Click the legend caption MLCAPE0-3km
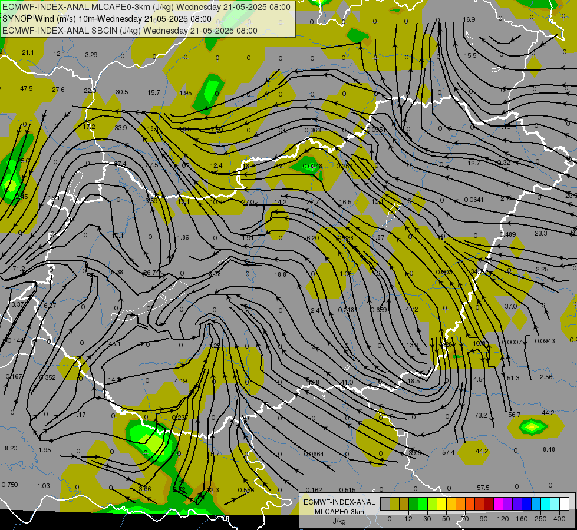 coord(339,512)
